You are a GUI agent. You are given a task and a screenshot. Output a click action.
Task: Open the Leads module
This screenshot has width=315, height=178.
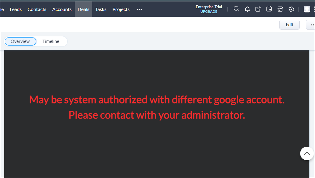coord(16,9)
